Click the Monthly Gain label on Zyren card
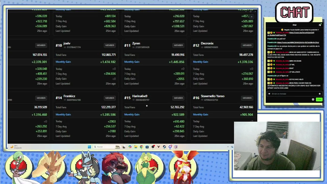 132,62
